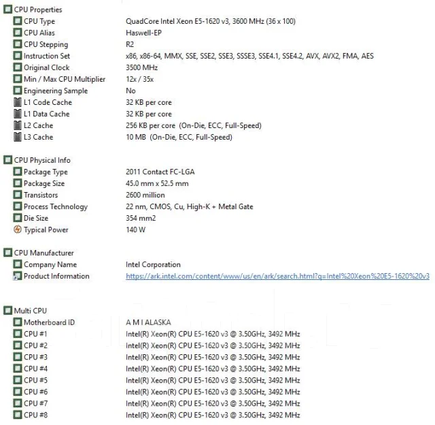Open the ark.intel.com product information link
The height and width of the screenshot is (425, 435).
click(x=277, y=276)
